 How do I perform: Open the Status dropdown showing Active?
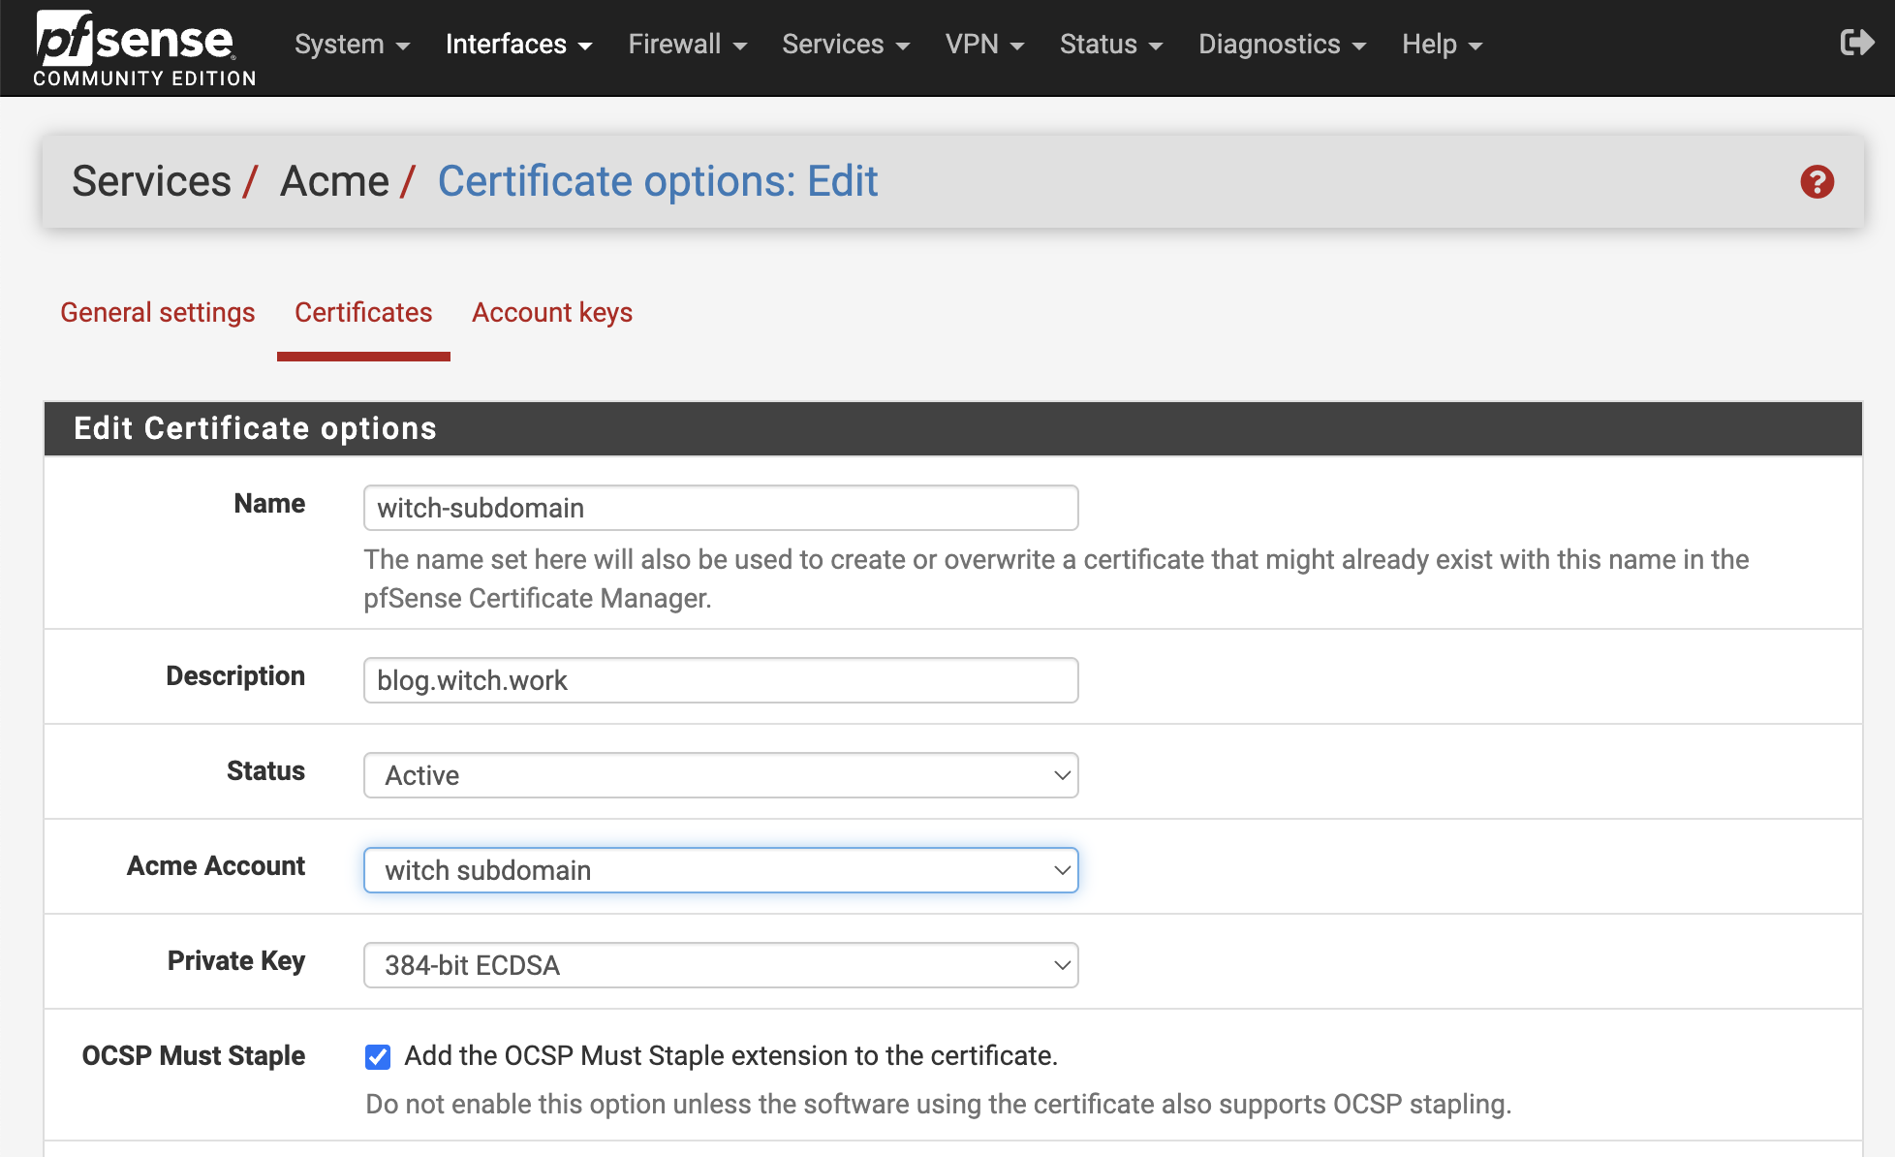[720, 774]
